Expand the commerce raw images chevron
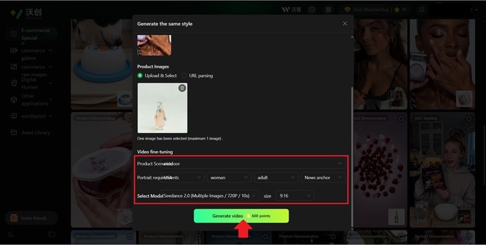This screenshot has width=486, height=245. tap(50, 67)
